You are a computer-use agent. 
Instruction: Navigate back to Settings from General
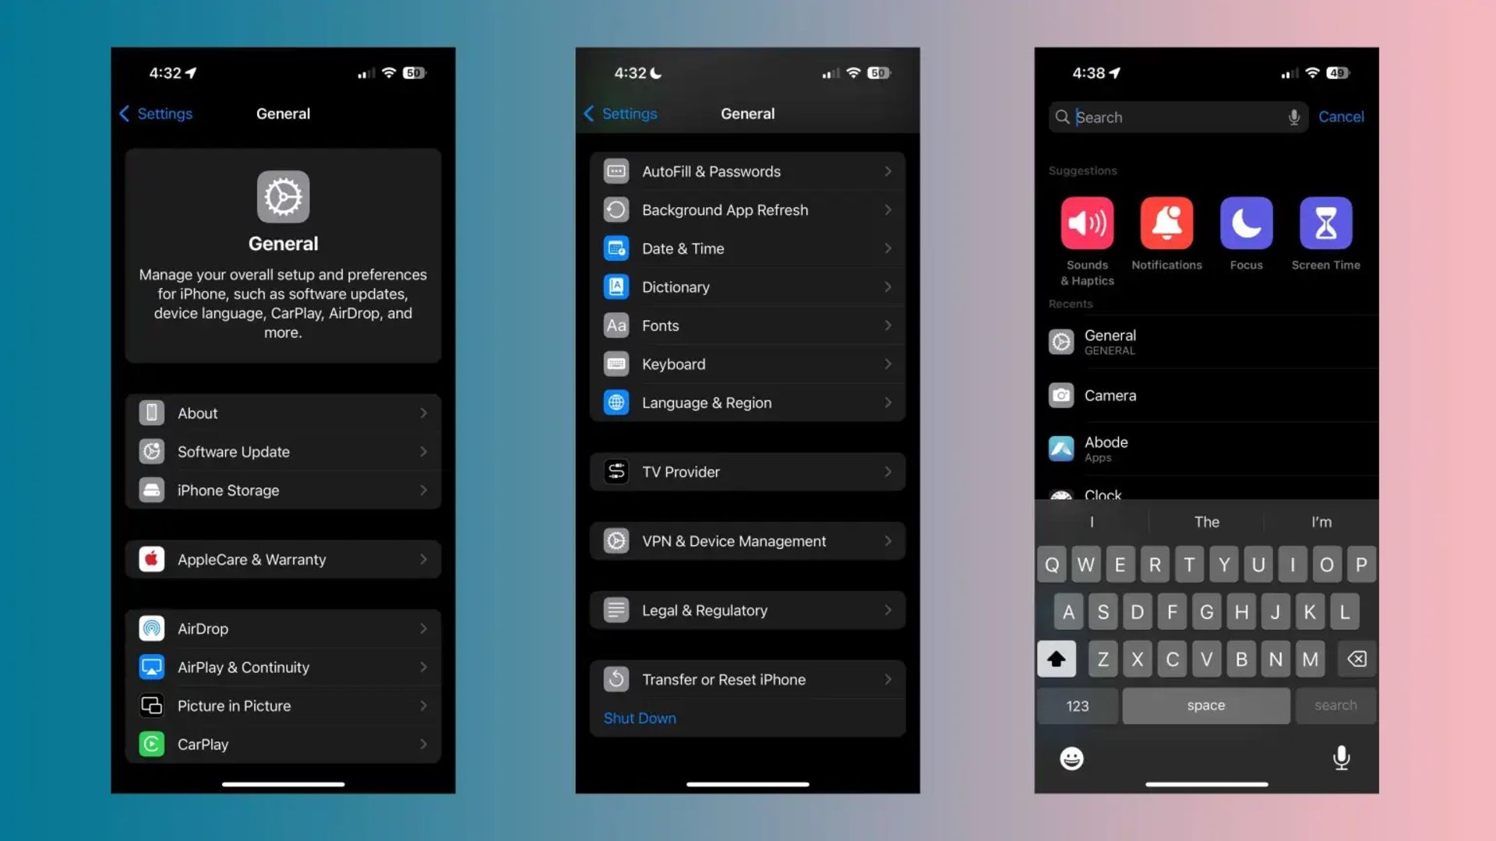(x=155, y=114)
